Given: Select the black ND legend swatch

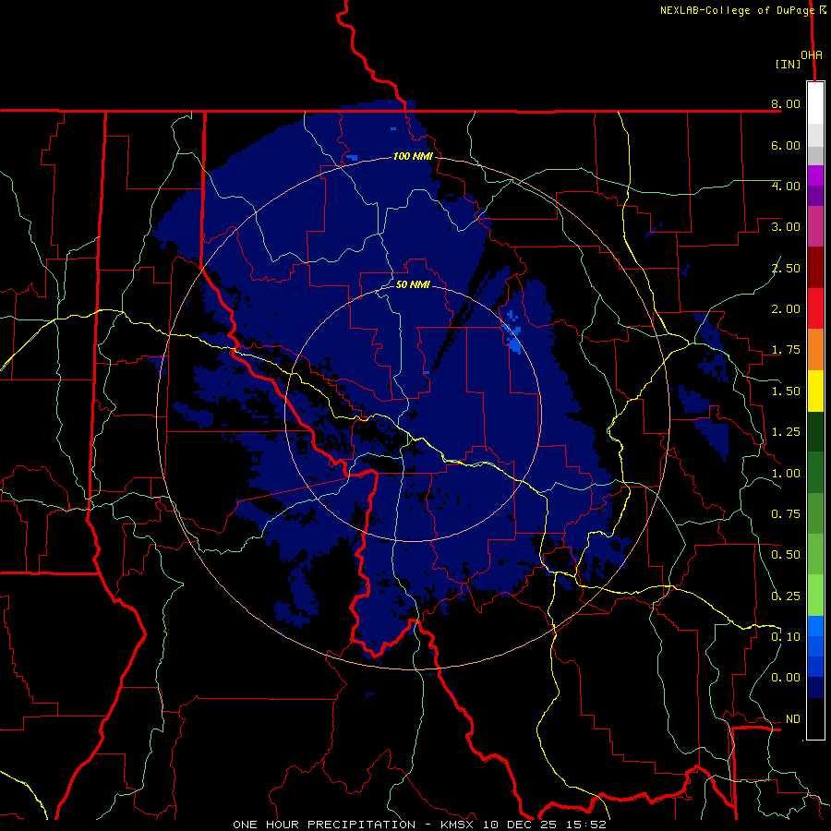Looking at the screenshot, I should (x=815, y=718).
